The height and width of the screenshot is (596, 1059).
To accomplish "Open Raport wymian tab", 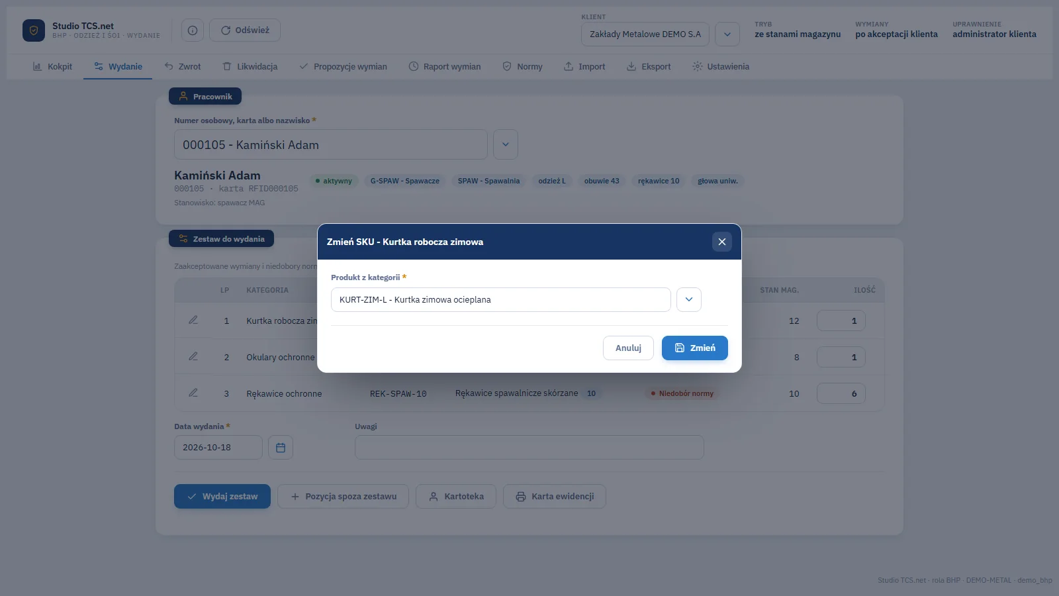I will click(445, 67).
